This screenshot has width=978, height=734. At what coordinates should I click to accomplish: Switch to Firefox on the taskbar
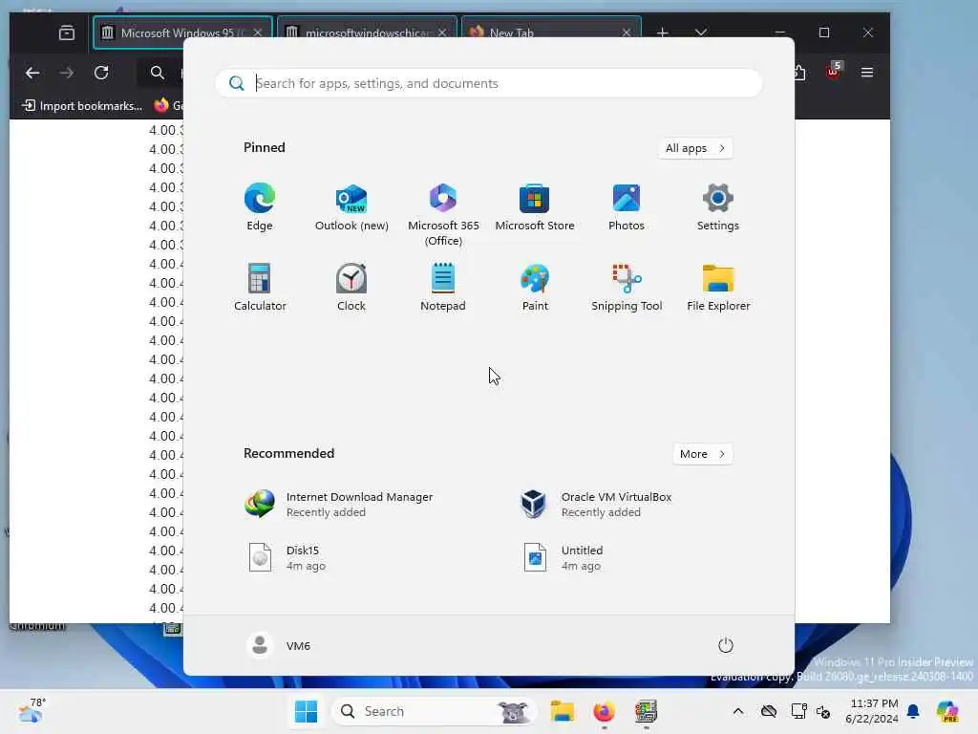click(604, 711)
